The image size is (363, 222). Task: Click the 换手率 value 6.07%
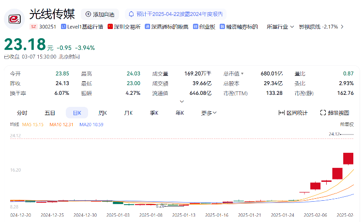(x=62, y=93)
